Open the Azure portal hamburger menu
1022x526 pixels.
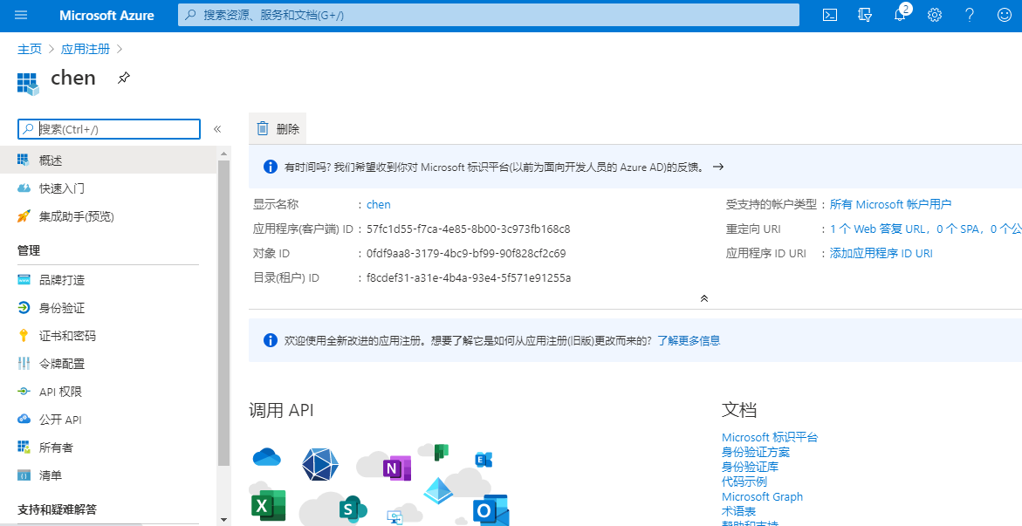[x=21, y=15]
